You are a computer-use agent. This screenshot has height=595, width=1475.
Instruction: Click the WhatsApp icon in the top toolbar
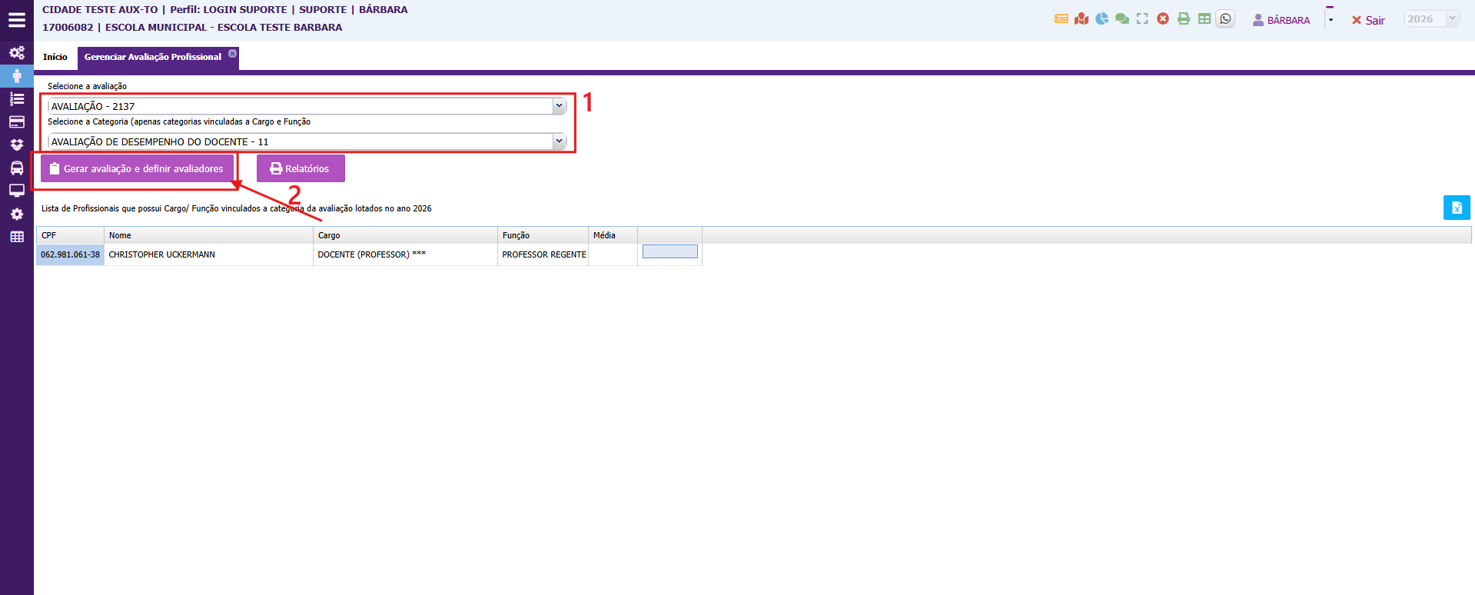coord(1225,19)
